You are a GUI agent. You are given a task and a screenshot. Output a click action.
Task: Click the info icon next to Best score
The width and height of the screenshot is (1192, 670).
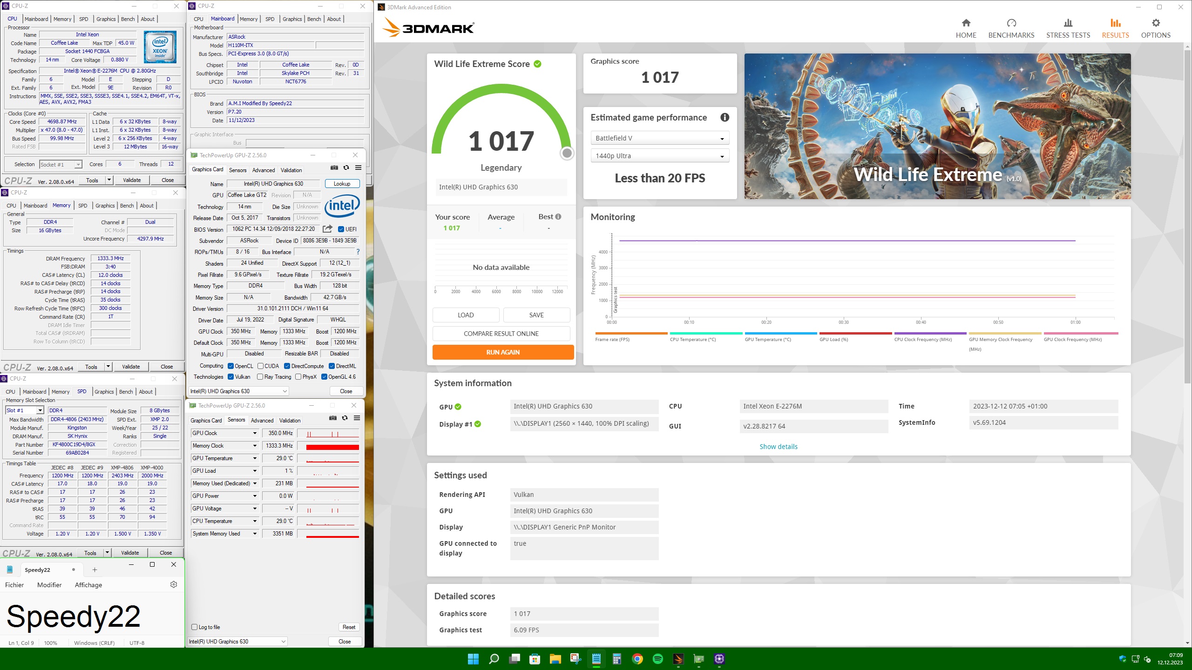pyautogui.click(x=558, y=217)
